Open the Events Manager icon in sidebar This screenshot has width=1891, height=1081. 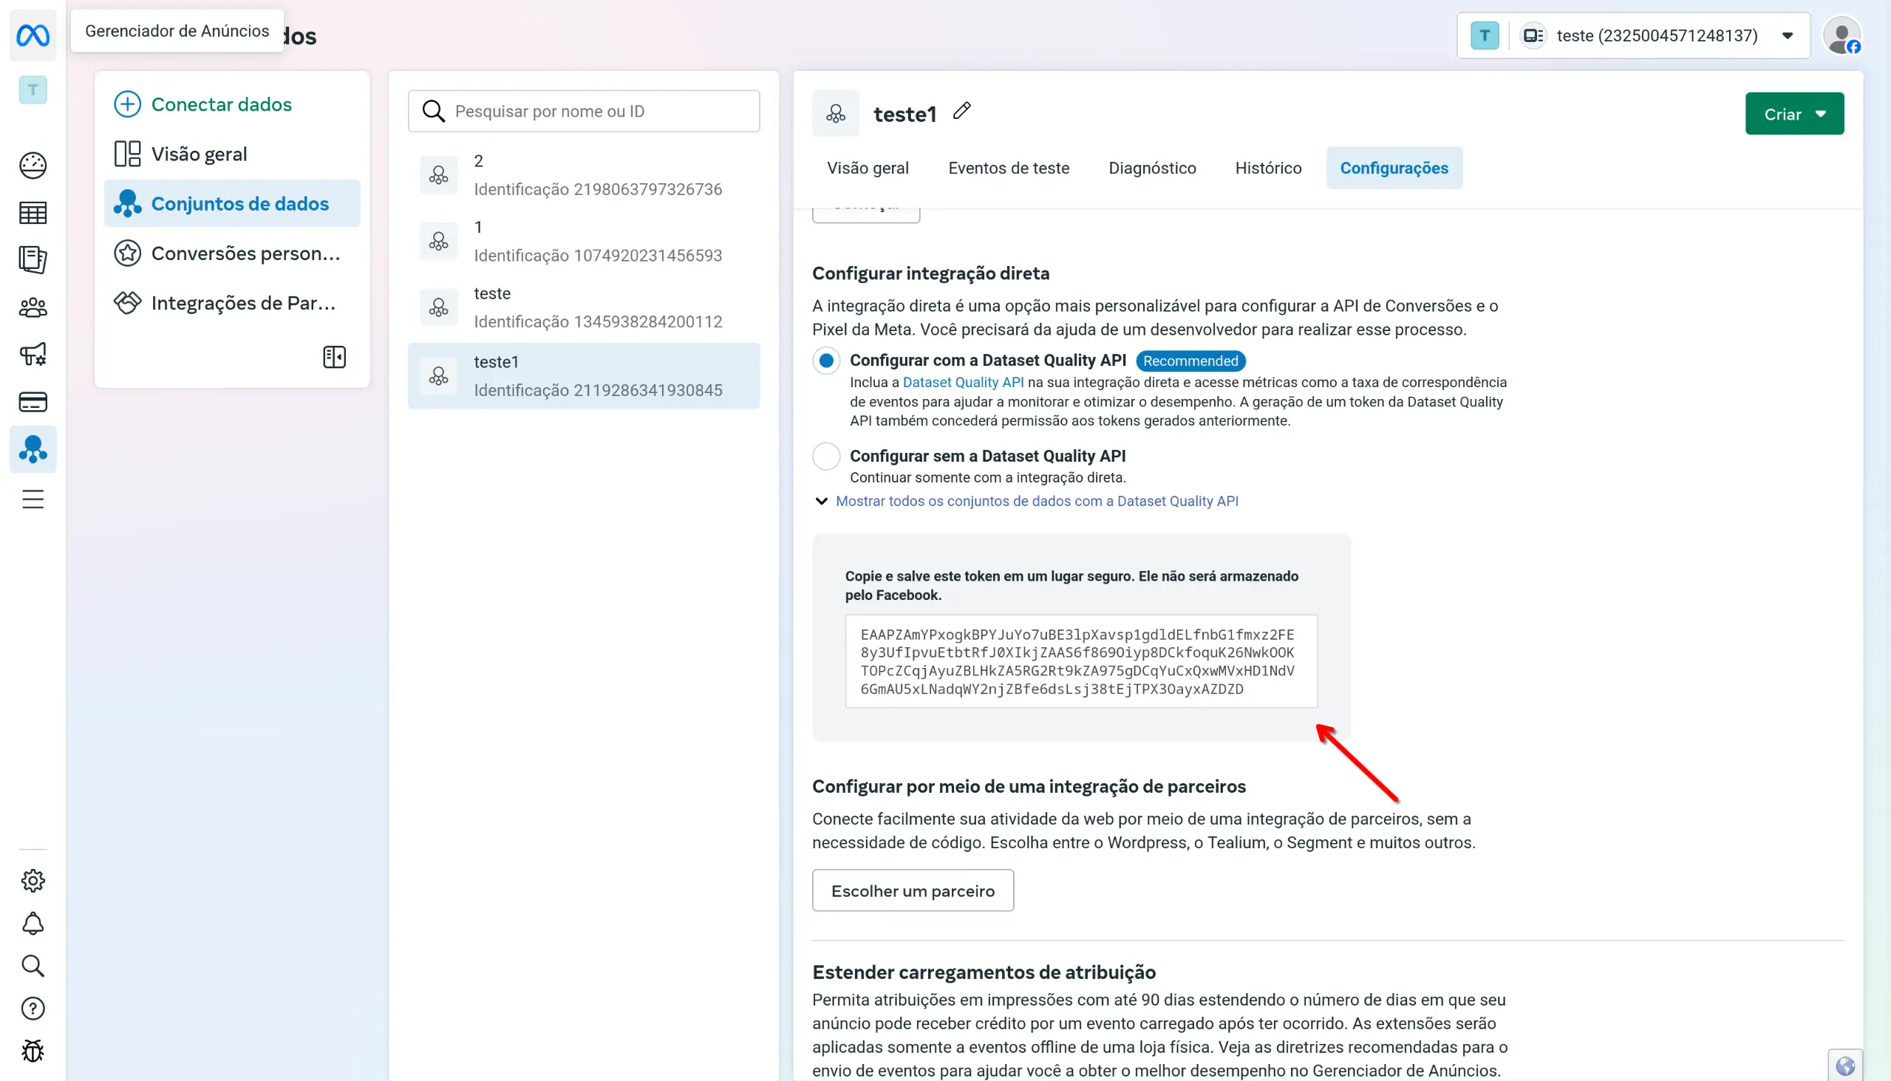(x=33, y=449)
